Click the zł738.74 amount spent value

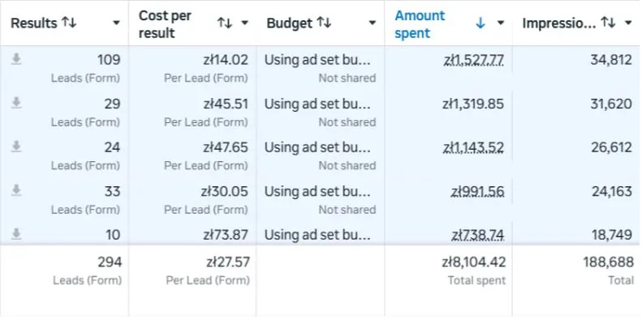pos(478,235)
